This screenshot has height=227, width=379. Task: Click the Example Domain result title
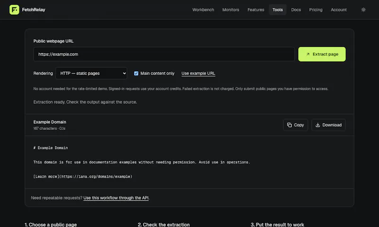[50, 122]
